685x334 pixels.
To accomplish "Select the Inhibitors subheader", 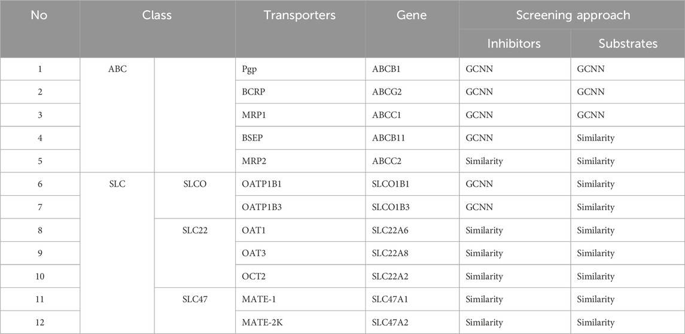I will coord(514,43).
